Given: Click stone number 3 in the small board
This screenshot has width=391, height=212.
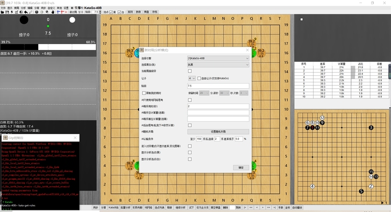Looking at the screenshot, I should (371, 128).
